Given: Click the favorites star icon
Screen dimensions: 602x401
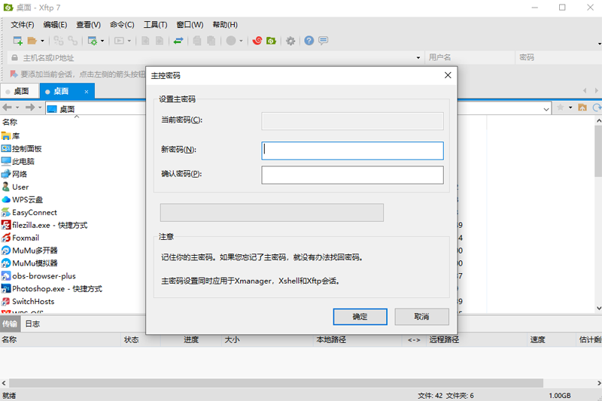Looking at the screenshot, I should point(559,108).
